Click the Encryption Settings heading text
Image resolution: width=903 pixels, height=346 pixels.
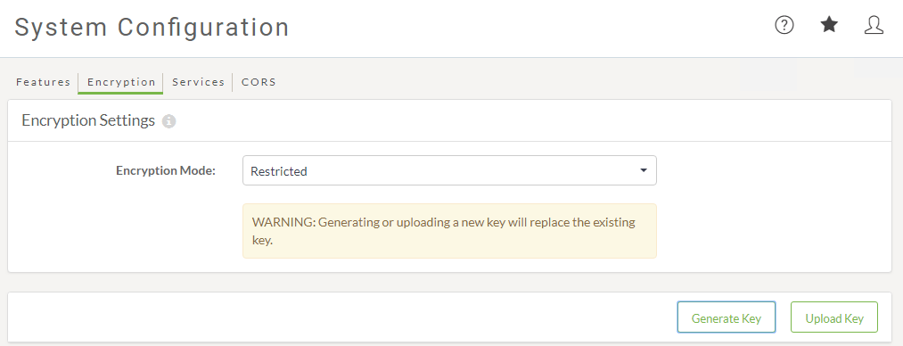[88, 120]
